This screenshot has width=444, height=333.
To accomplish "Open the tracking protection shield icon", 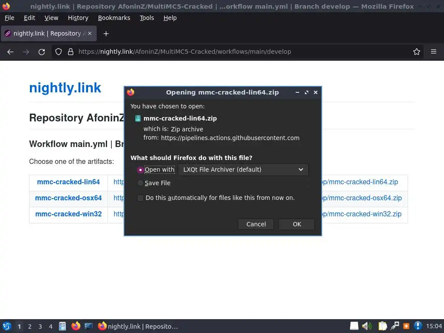I will [59, 52].
